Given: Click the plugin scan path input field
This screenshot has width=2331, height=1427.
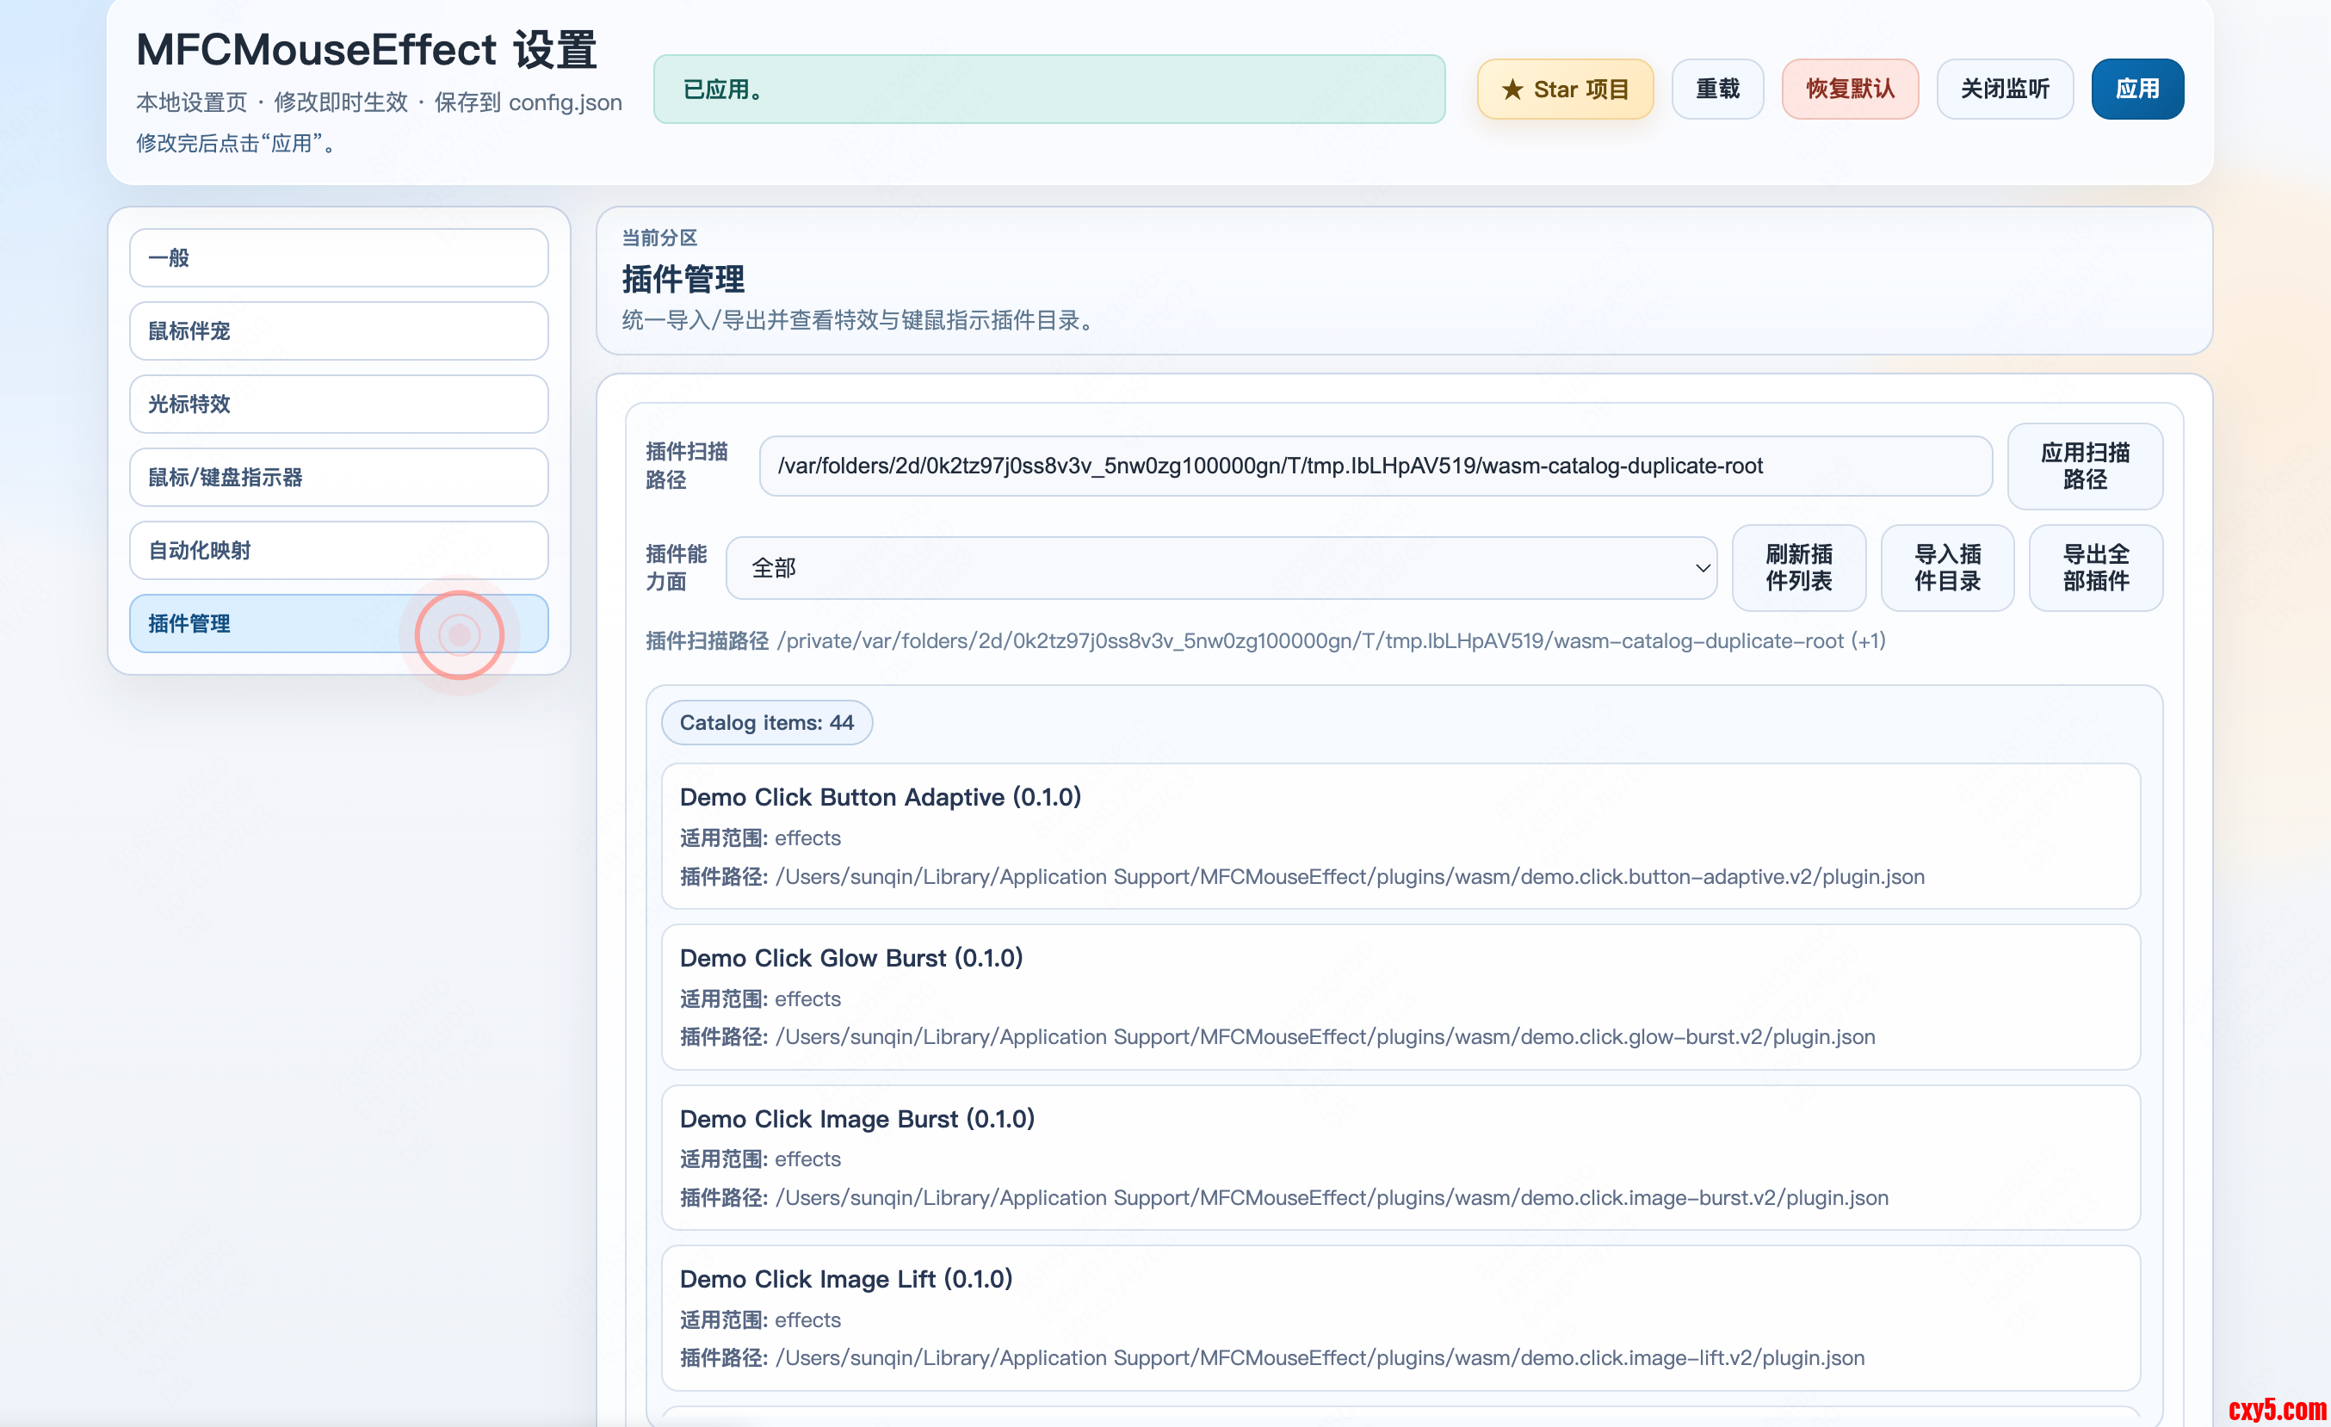Looking at the screenshot, I should point(1375,466).
